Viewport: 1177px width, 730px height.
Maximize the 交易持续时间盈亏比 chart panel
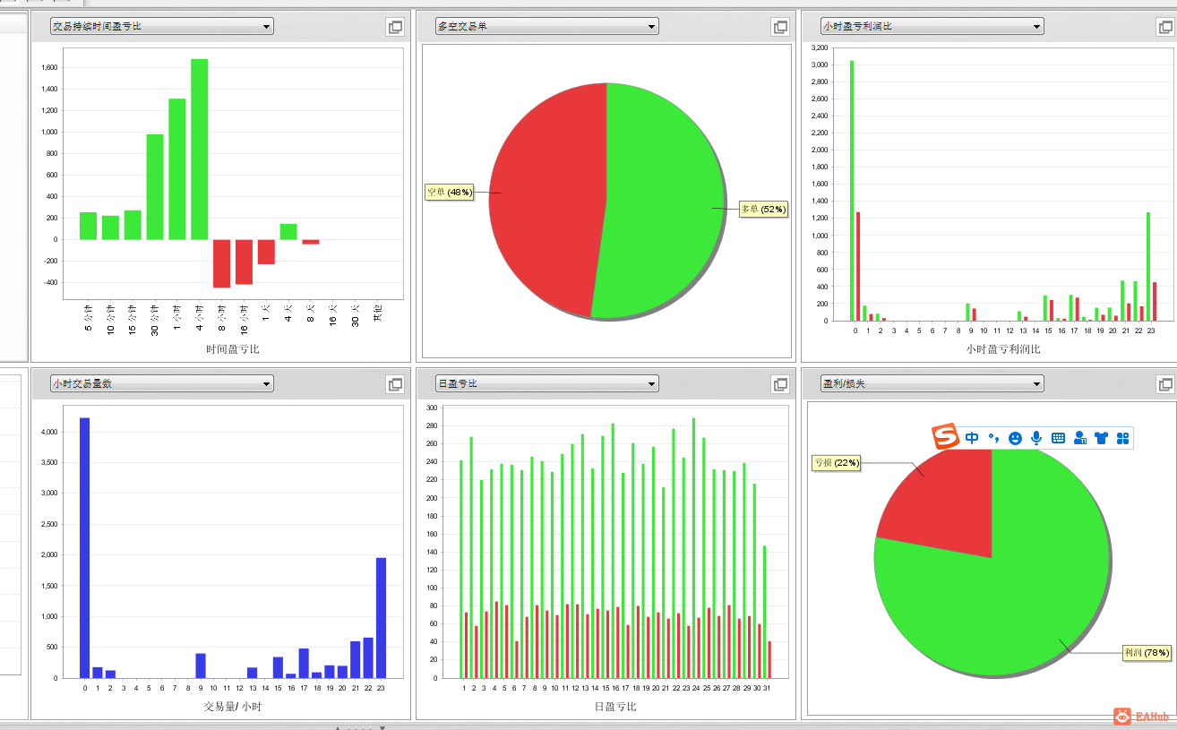point(395,27)
